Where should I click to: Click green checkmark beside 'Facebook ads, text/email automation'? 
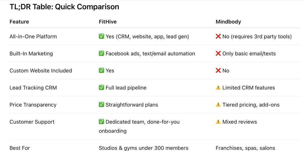tap(102, 53)
